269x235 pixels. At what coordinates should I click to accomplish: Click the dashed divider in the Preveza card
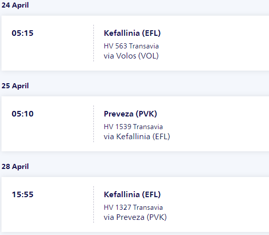[93, 124]
